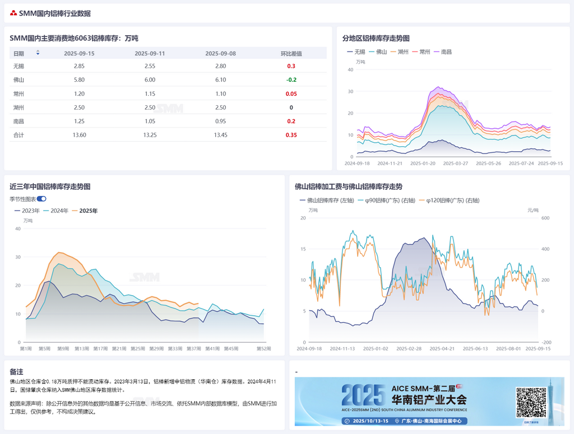
Task: Select the 合计 row label
Action: (x=18, y=135)
